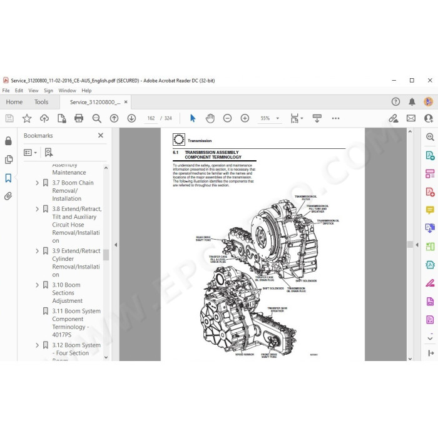
Task: Open Fill & Sign tool
Action: point(430,283)
